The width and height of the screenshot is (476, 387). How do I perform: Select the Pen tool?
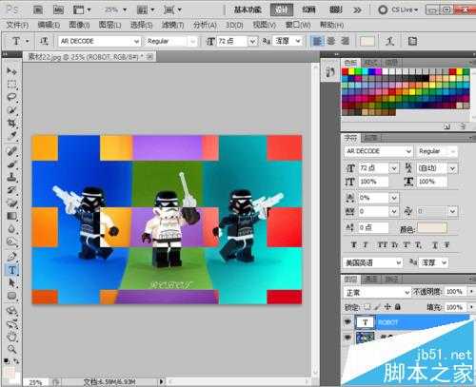coord(11,256)
